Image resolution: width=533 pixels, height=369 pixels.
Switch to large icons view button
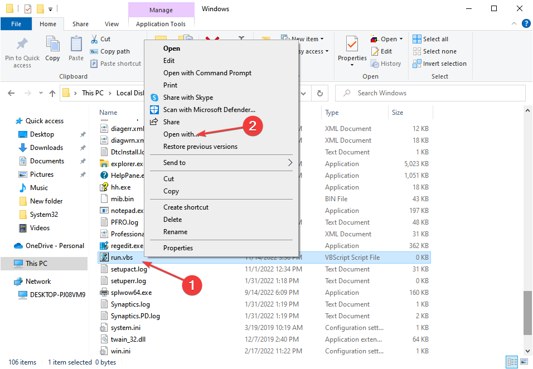[x=525, y=362]
